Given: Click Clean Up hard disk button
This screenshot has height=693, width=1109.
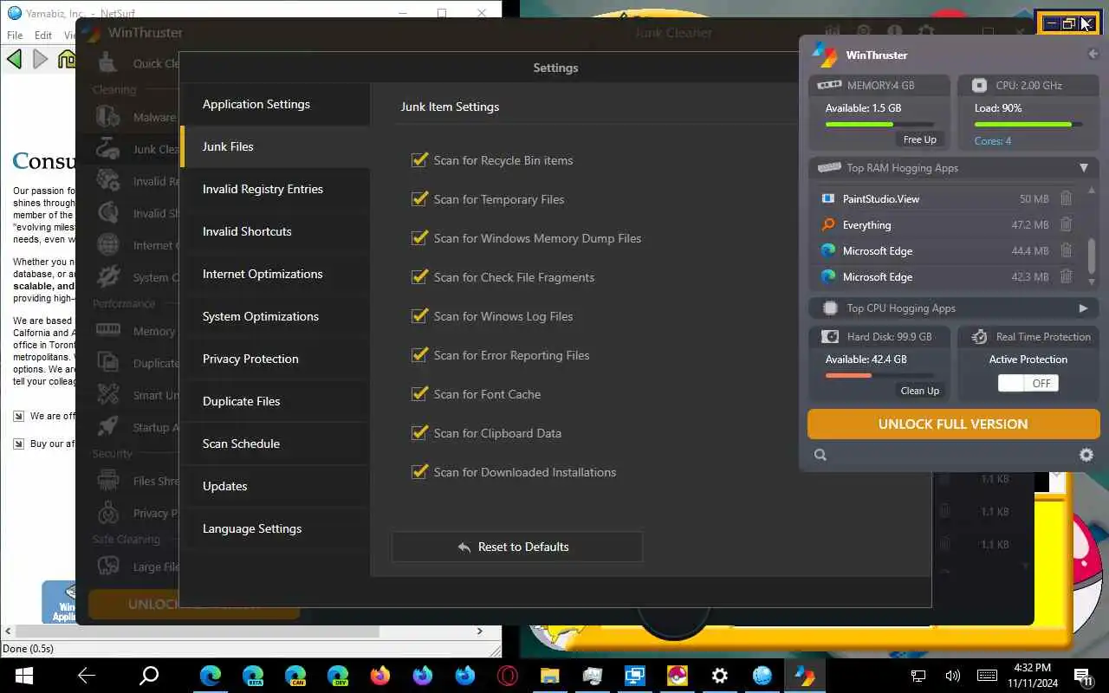Looking at the screenshot, I should tap(919, 391).
